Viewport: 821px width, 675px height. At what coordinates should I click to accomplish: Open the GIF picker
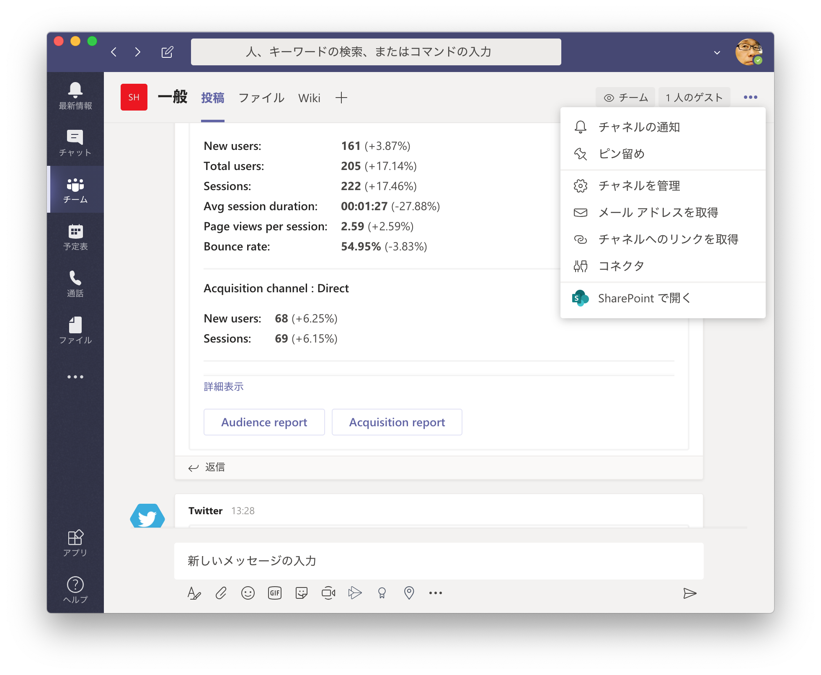point(275,593)
